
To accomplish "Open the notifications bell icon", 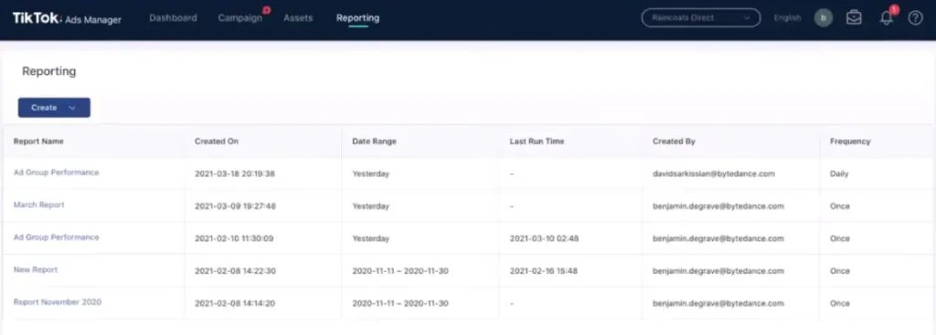I will pos(887,18).
